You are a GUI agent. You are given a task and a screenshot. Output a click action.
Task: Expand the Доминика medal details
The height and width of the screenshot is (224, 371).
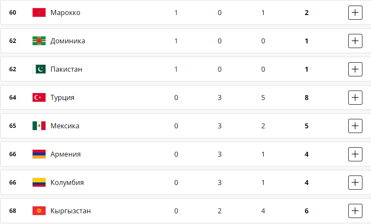[x=355, y=41]
